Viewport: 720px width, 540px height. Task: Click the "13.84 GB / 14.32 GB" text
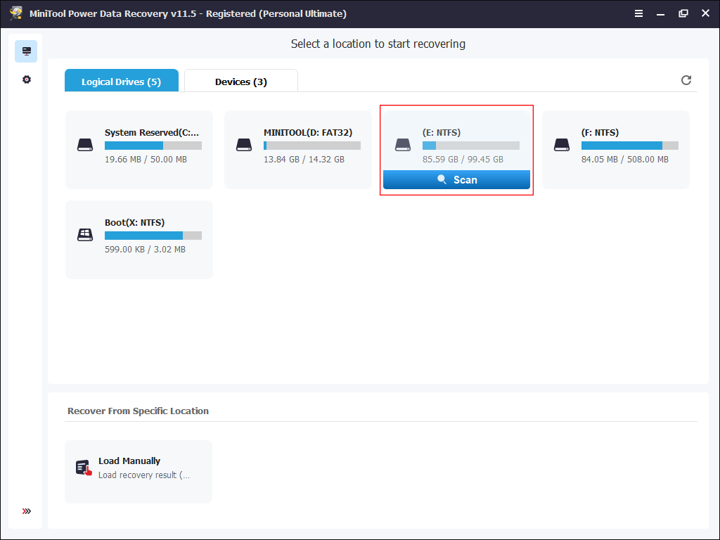[304, 160]
